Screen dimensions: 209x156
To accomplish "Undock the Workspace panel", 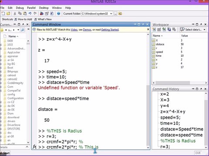I will (x=201, y=24).
